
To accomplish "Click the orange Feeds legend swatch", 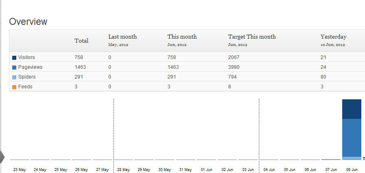I will tap(14, 87).
